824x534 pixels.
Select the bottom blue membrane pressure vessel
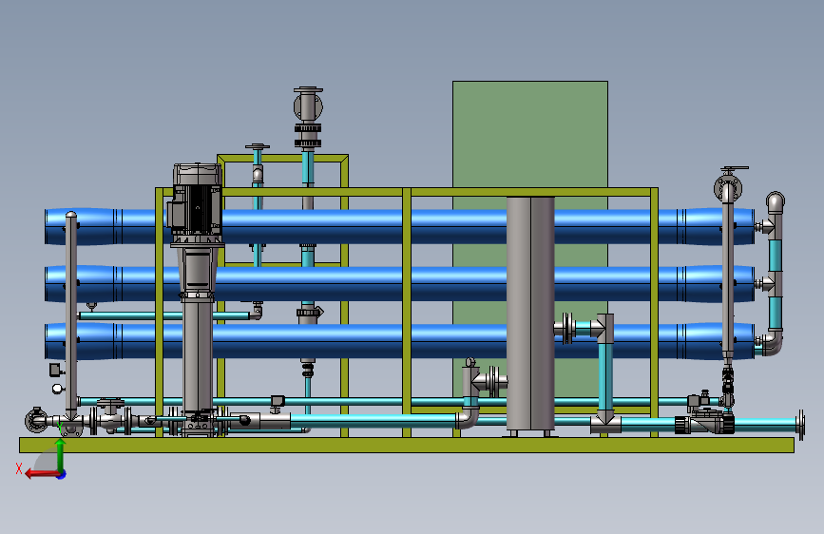click(399, 341)
